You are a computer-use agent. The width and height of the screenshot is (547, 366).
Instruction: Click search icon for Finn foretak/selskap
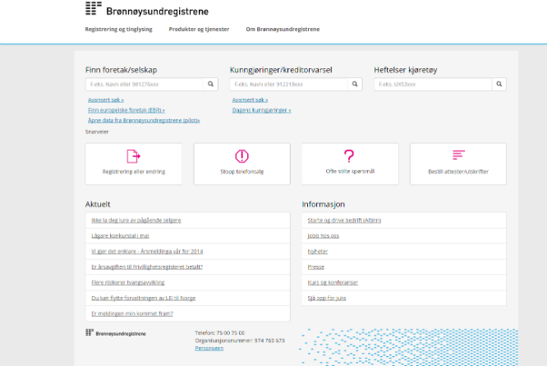point(211,84)
